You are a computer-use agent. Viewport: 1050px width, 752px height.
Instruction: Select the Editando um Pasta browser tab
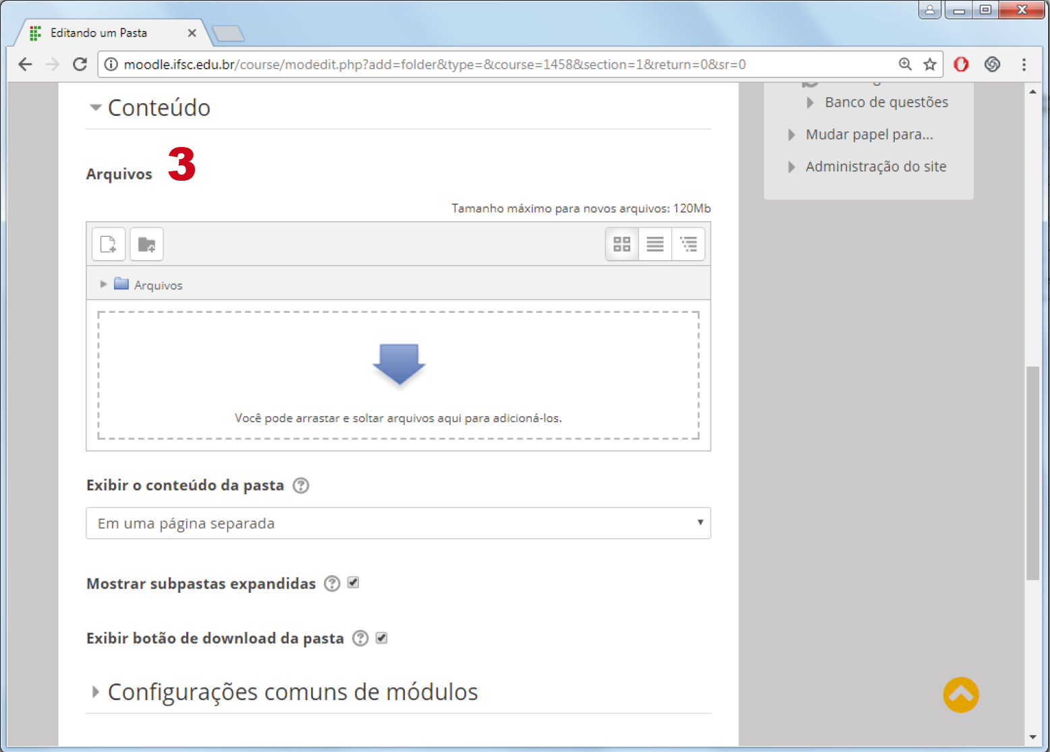(99, 33)
